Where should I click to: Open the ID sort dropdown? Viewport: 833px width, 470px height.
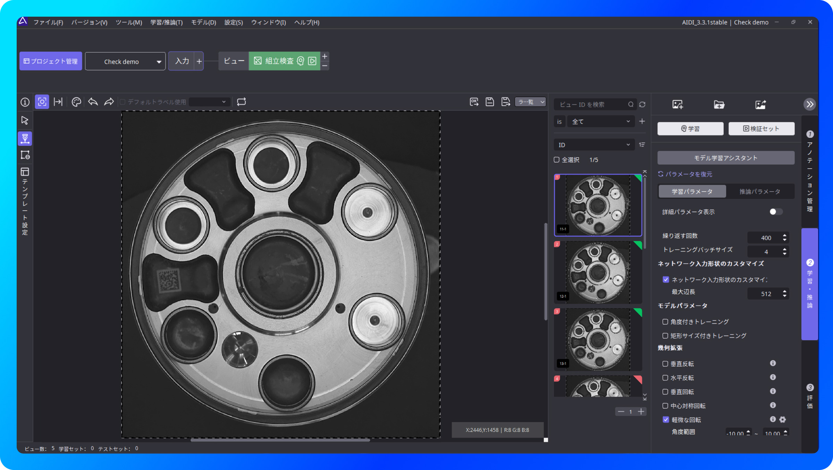[x=594, y=145]
